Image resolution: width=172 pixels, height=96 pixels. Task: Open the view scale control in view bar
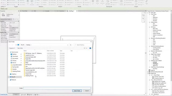tap(23, 95)
